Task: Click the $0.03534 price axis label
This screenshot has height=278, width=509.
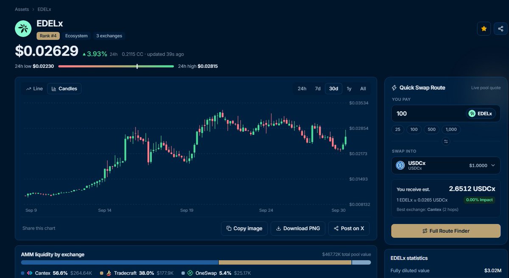Action: pyautogui.click(x=359, y=103)
